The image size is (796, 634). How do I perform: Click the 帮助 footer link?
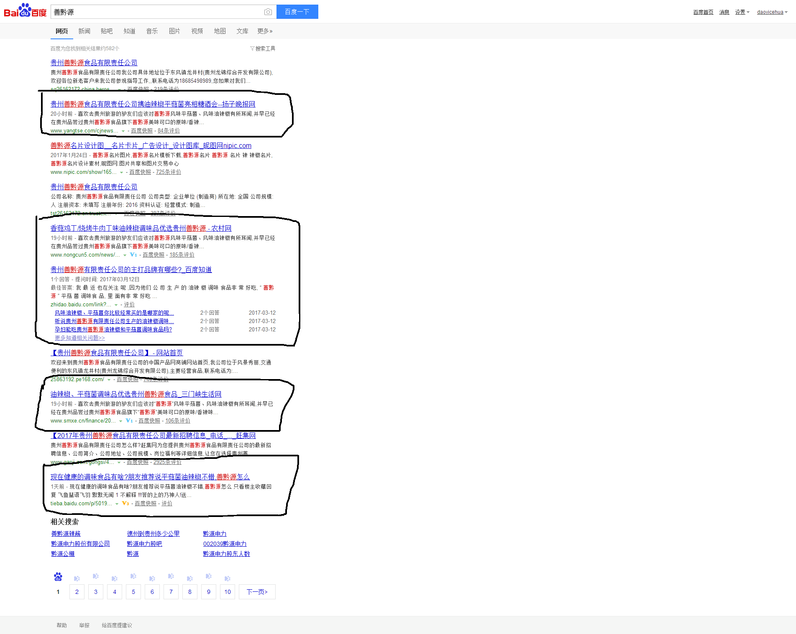tap(61, 625)
